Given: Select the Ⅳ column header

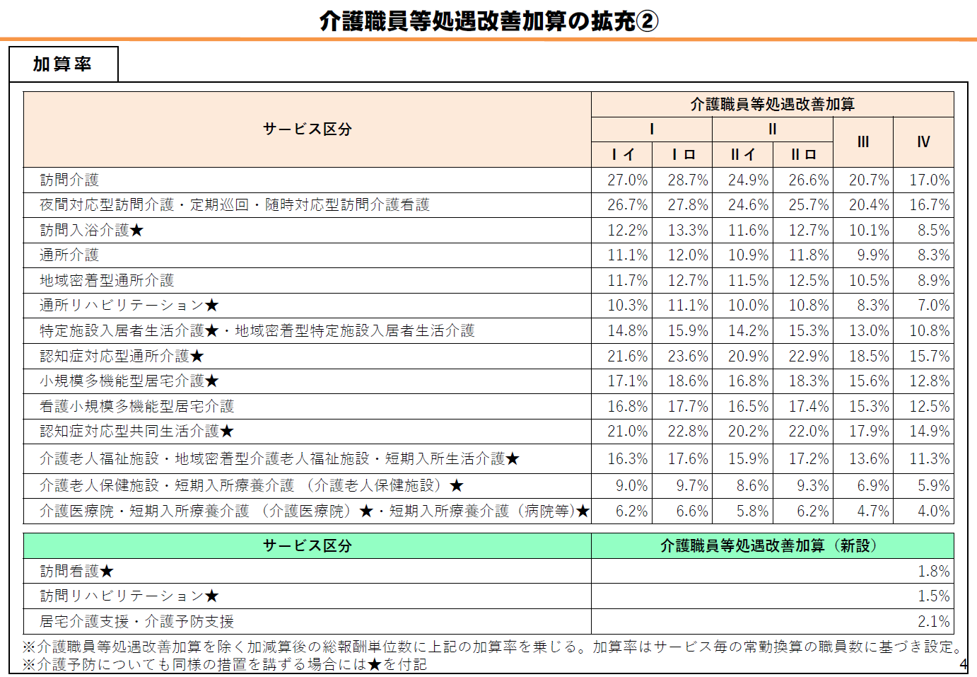Looking at the screenshot, I should pyautogui.click(x=923, y=141).
